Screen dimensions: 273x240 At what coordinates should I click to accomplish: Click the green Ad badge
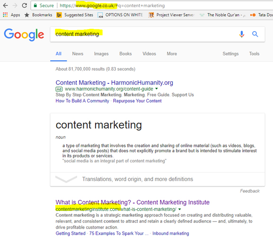(59, 89)
